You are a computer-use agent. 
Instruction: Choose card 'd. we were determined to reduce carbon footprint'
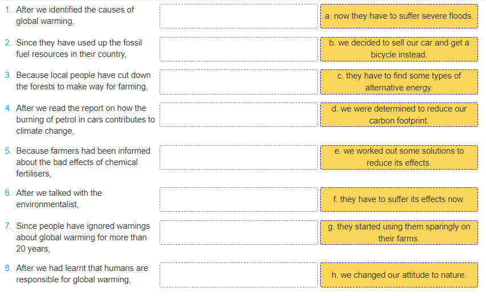tap(399, 114)
